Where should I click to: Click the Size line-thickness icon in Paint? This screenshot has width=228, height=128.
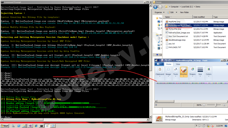point(200,70)
